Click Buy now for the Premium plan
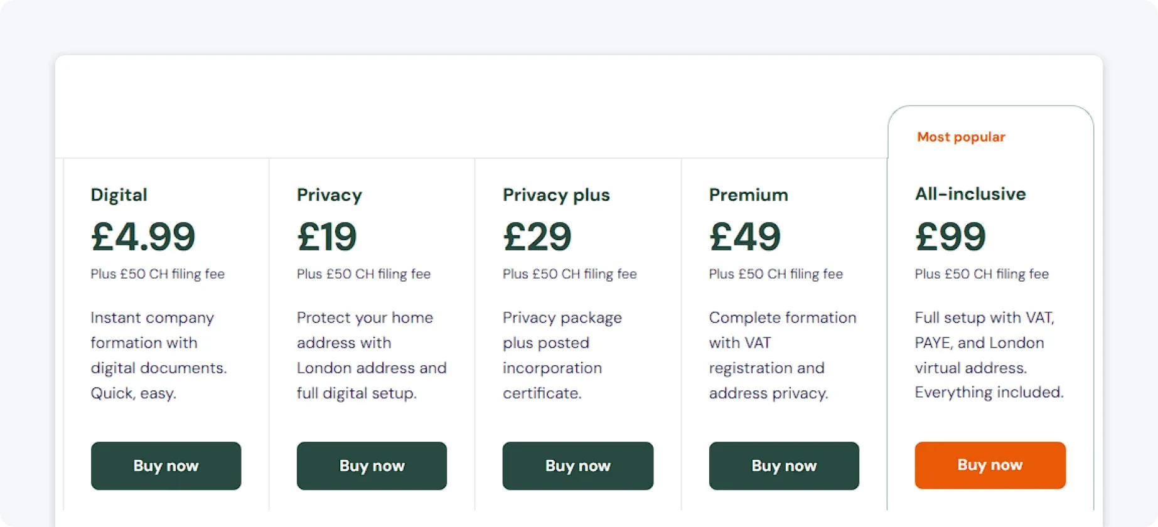Viewport: 1158px width, 527px height. click(784, 466)
